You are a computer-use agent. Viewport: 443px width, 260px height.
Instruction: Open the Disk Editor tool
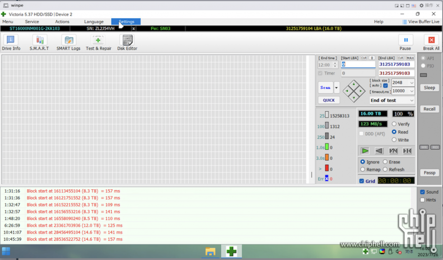(127, 42)
